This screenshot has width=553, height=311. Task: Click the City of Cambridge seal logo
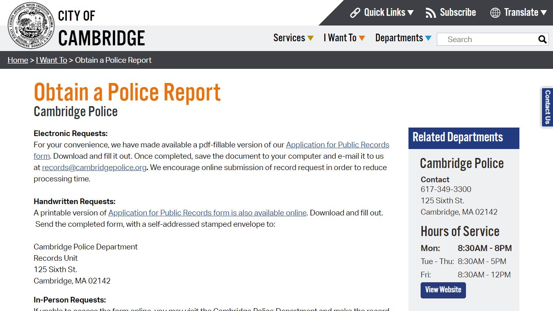pos(31,26)
